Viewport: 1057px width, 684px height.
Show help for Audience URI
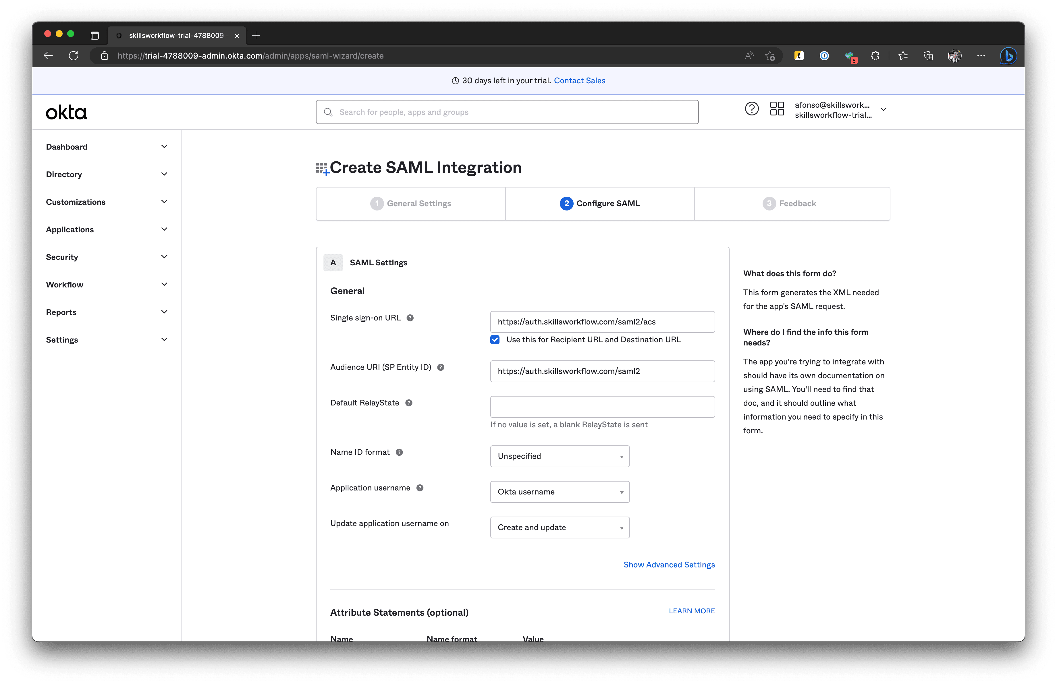[x=441, y=367]
